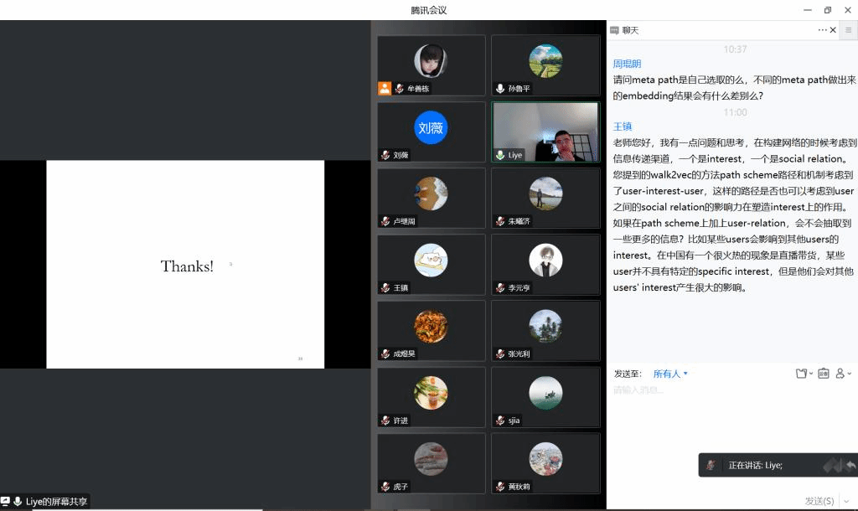Screen dimensions: 858x511
Task: Expand the 所有人 recipient dropdown
Action: click(x=670, y=374)
